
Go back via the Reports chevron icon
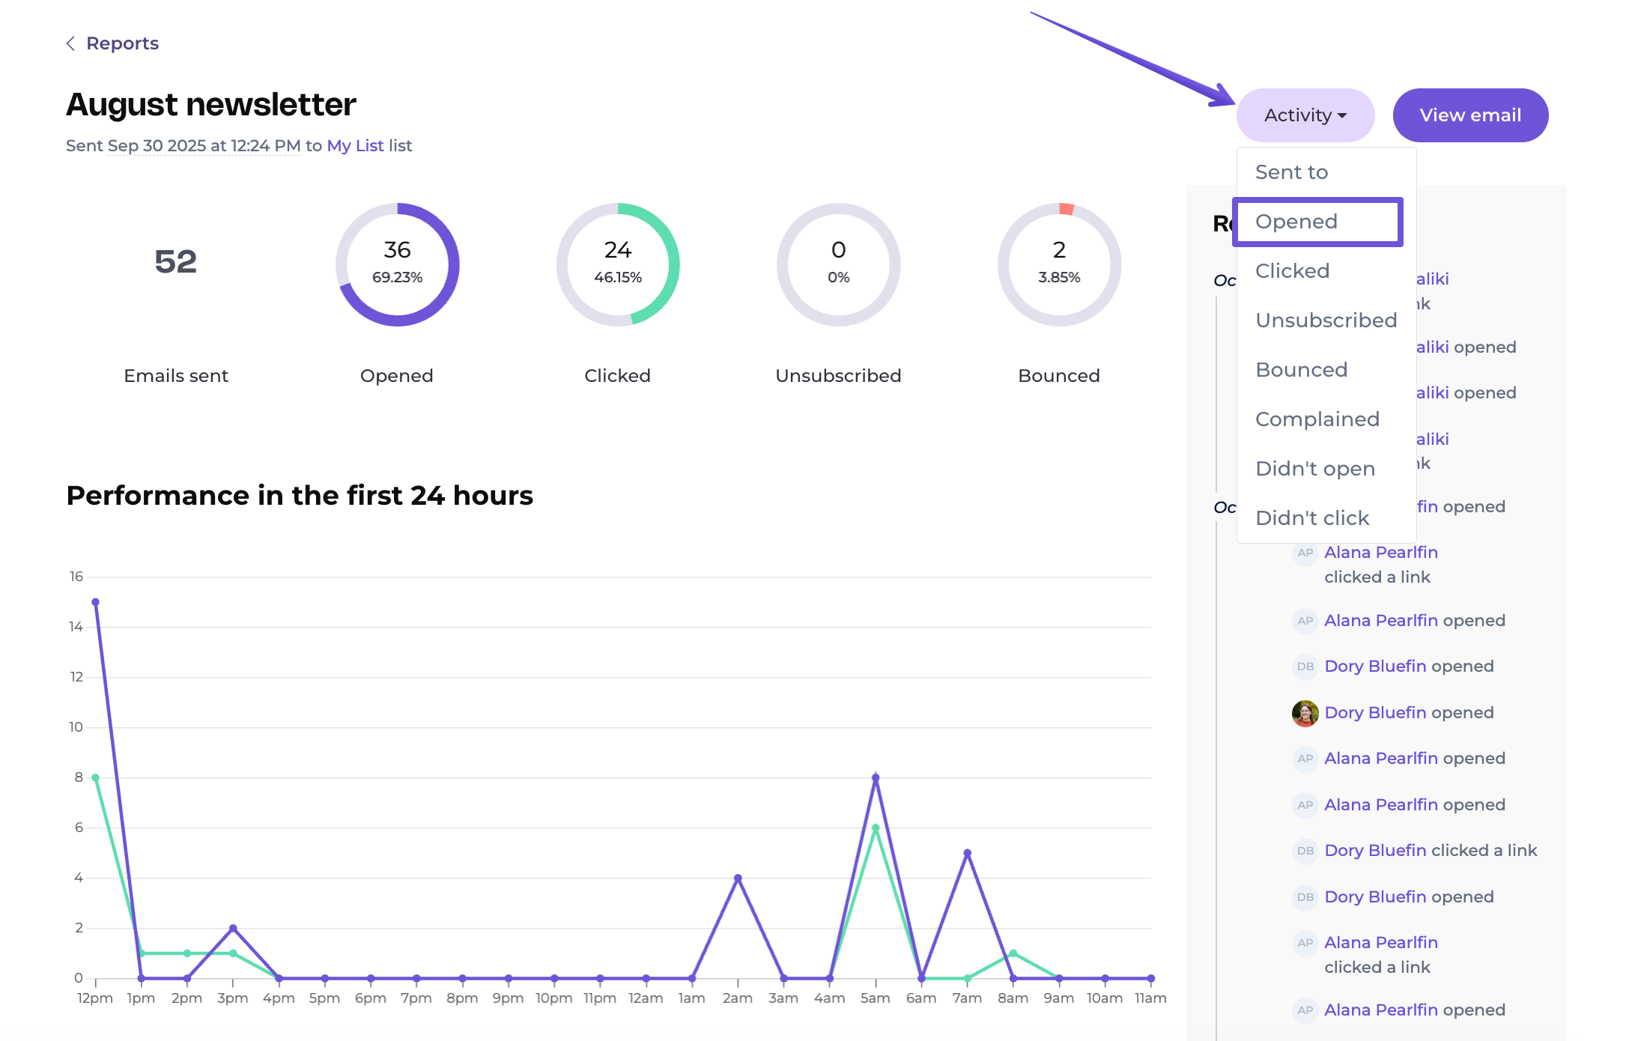point(70,43)
